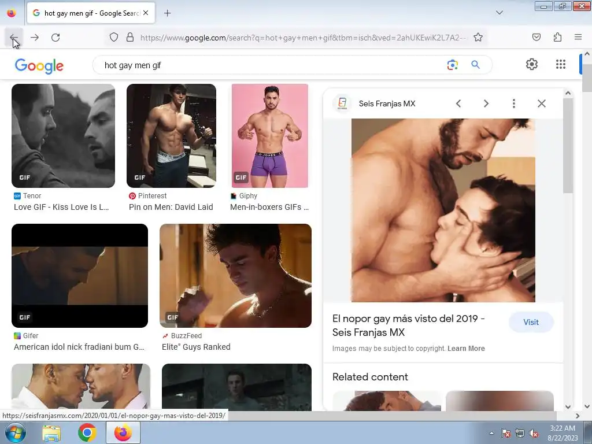Show next image in the preview panel

pyautogui.click(x=486, y=103)
